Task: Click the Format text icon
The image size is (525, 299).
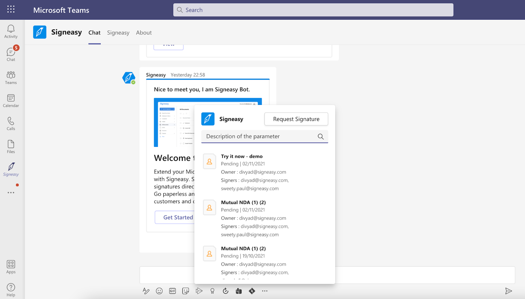Action: point(146,291)
